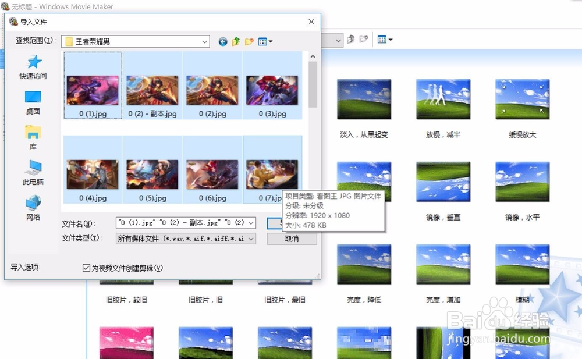
Task: Select image file 0 (2).jpg
Action: click(212, 86)
